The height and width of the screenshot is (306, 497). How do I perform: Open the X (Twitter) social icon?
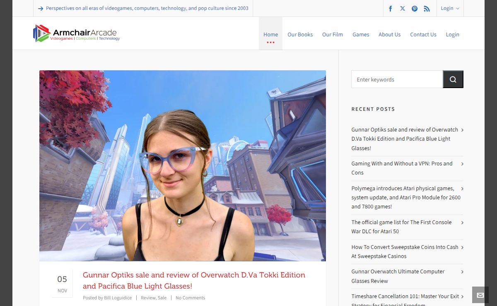403,8
